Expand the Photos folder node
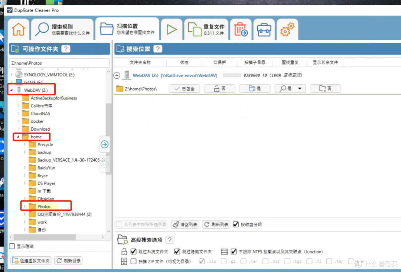 (x=25, y=206)
